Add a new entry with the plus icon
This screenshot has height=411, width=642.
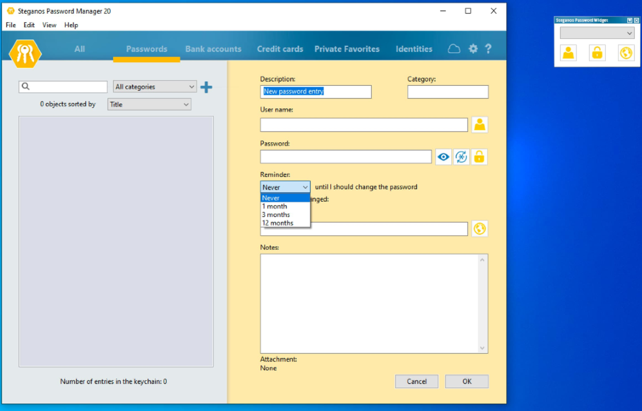[x=206, y=87]
